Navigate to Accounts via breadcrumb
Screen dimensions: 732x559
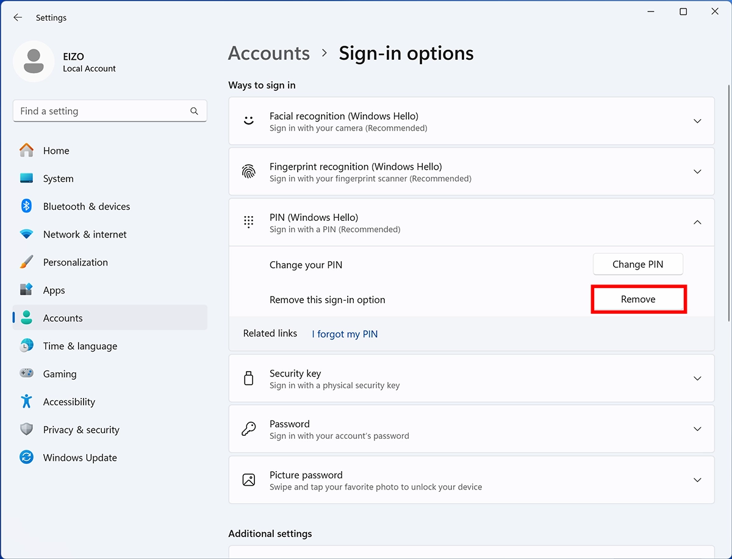(x=269, y=53)
